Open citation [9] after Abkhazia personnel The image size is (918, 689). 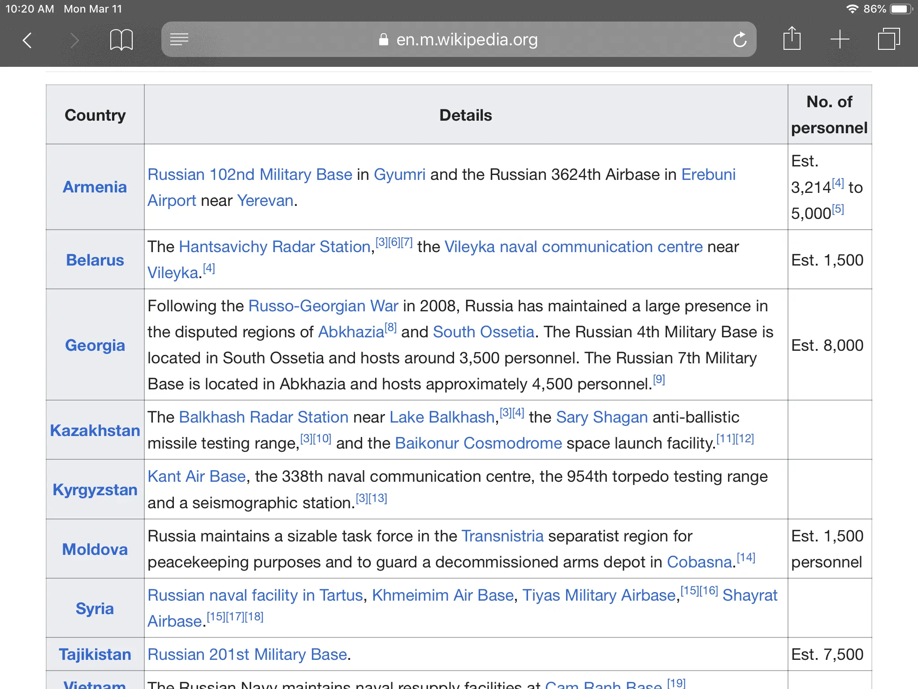[x=658, y=380]
